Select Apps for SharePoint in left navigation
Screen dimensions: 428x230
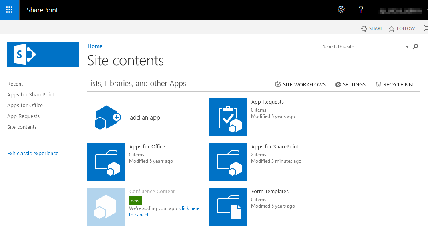click(x=30, y=94)
